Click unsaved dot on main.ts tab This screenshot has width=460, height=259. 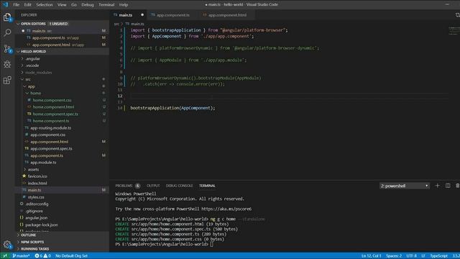[x=142, y=14]
